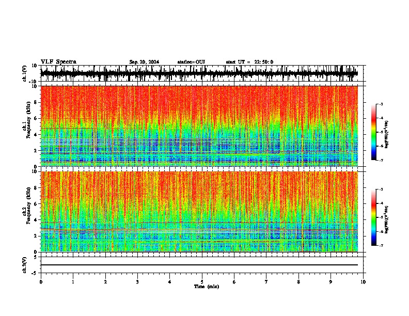
Task: Click the "8" kHz tick on ch.1 spectrogram
Action: click(36, 102)
